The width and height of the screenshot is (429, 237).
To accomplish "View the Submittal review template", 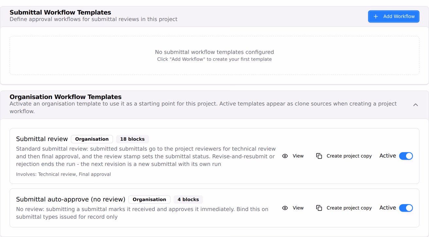I will coord(293,156).
